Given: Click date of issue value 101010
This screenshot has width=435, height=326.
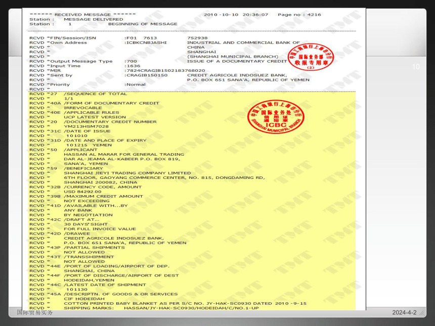Looking at the screenshot, I should tap(76, 136).
